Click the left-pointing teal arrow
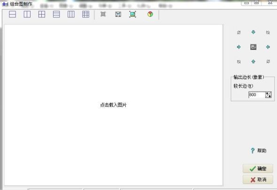Viewport: 277px width, 190px height. (268, 47)
